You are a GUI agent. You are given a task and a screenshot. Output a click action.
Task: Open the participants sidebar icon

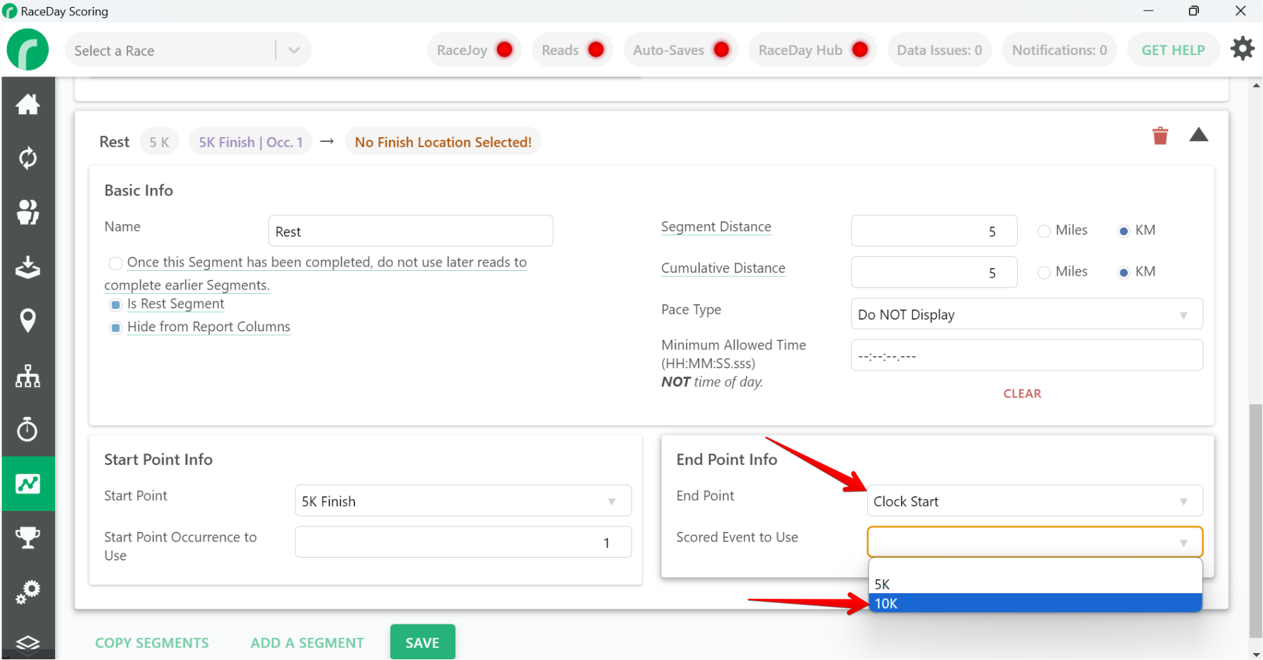[28, 212]
